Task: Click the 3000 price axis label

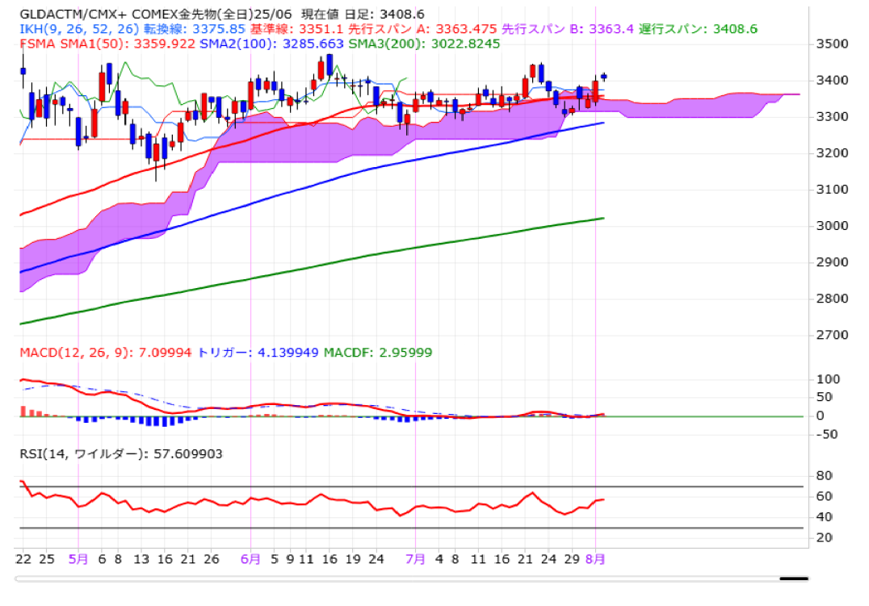Action: (833, 225)
